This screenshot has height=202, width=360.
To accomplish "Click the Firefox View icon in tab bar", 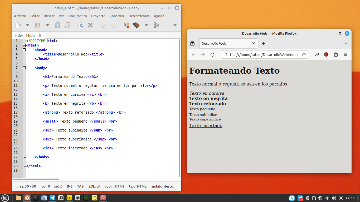I will tap(192, 43).
